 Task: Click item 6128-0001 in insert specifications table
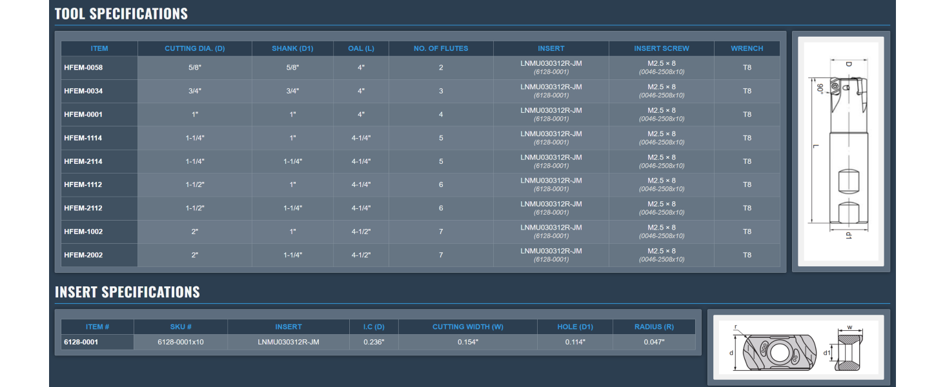[x=81, y=342]
